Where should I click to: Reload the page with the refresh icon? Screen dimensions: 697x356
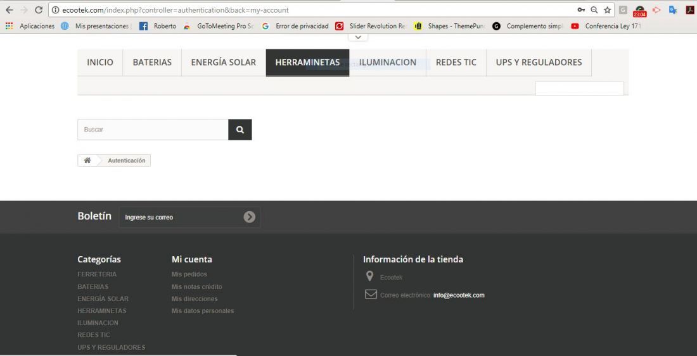(x=39, y=9)
